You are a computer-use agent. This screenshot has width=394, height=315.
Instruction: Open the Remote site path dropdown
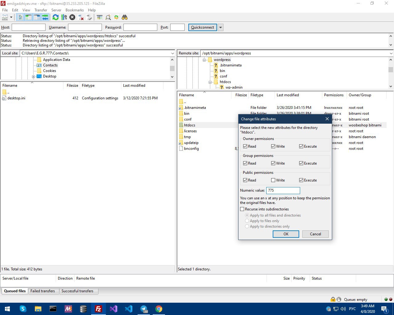coord(391,53)
